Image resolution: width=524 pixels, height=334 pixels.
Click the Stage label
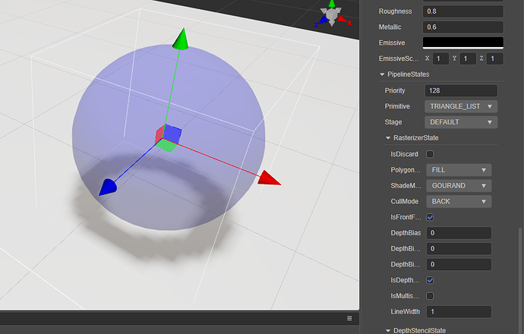(393, 122)
